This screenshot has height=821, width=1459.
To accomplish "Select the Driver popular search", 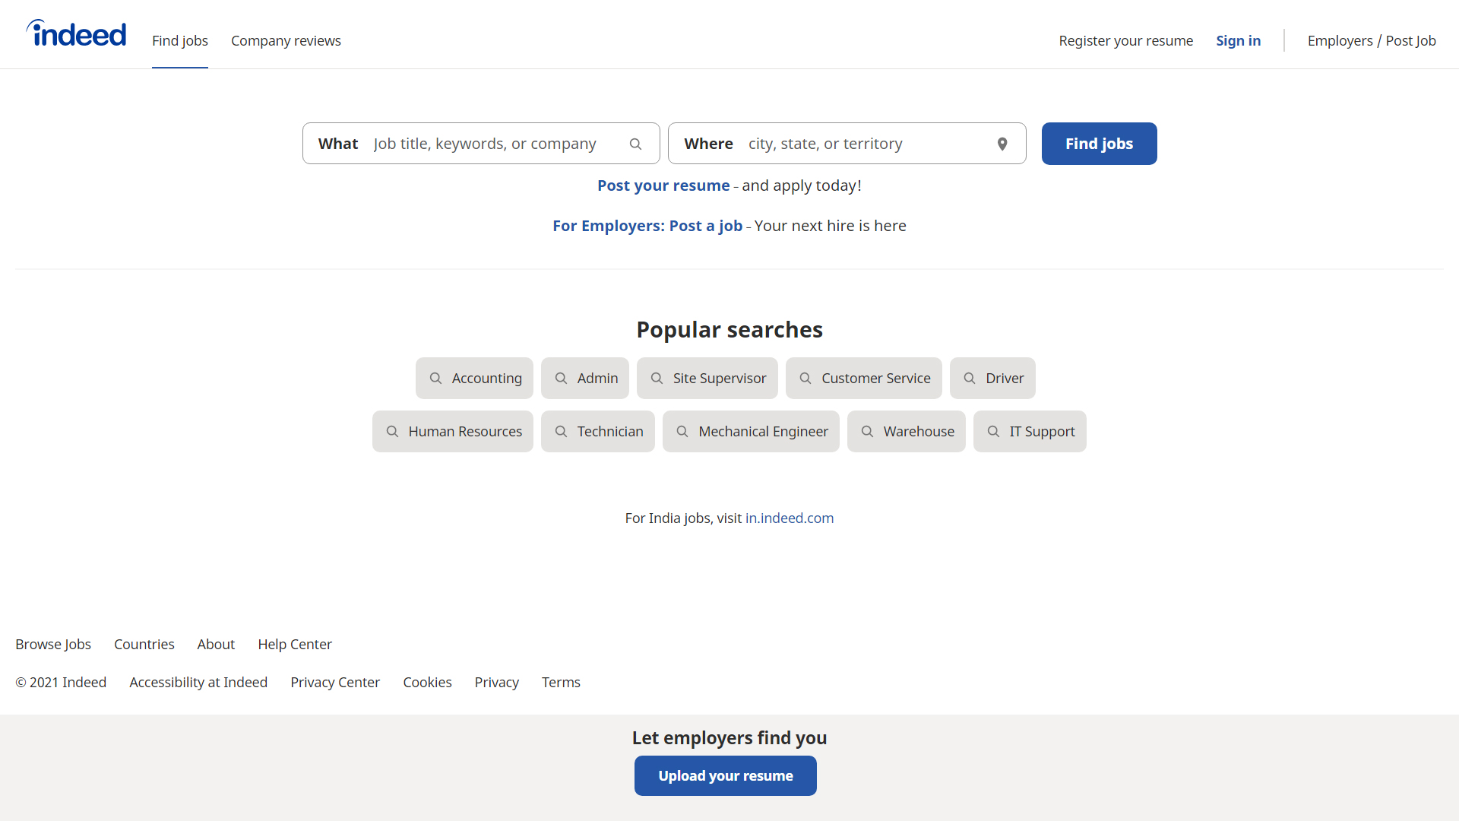I will (x=992, y=378).
